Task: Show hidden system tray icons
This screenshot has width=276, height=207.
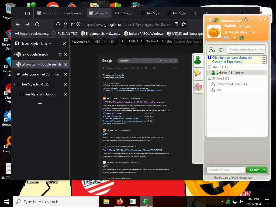Action: (222, 202)
